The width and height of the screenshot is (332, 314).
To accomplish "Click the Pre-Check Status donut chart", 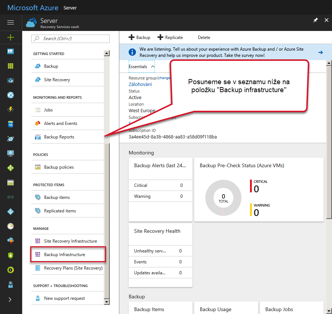I will point(223,198).
